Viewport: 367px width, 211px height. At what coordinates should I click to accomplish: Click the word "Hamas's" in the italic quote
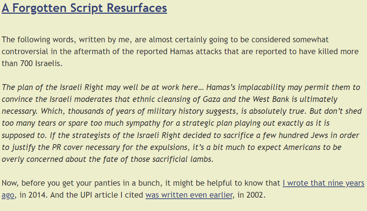pos(221,87)
